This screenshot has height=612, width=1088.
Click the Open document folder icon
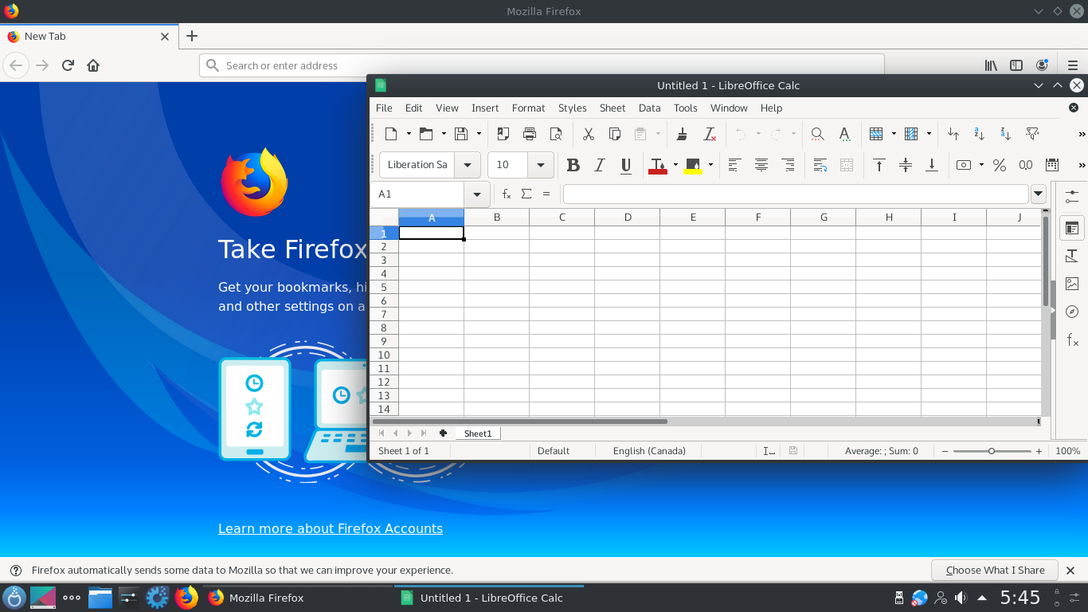pyautogui.click(x=426, y=134)
